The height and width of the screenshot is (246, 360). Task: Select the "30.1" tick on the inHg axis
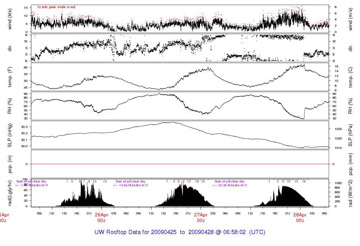(x=25, y=140)
